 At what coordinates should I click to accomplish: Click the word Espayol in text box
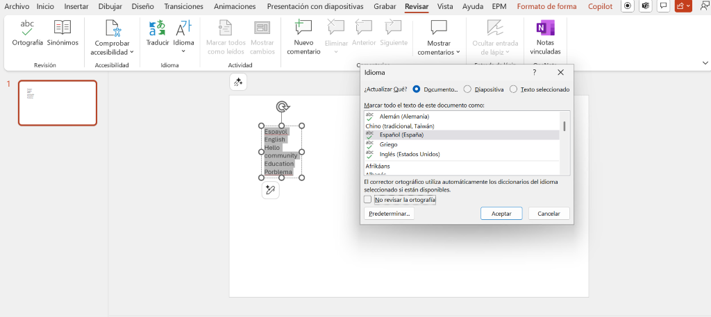click(x=276, y=131)
